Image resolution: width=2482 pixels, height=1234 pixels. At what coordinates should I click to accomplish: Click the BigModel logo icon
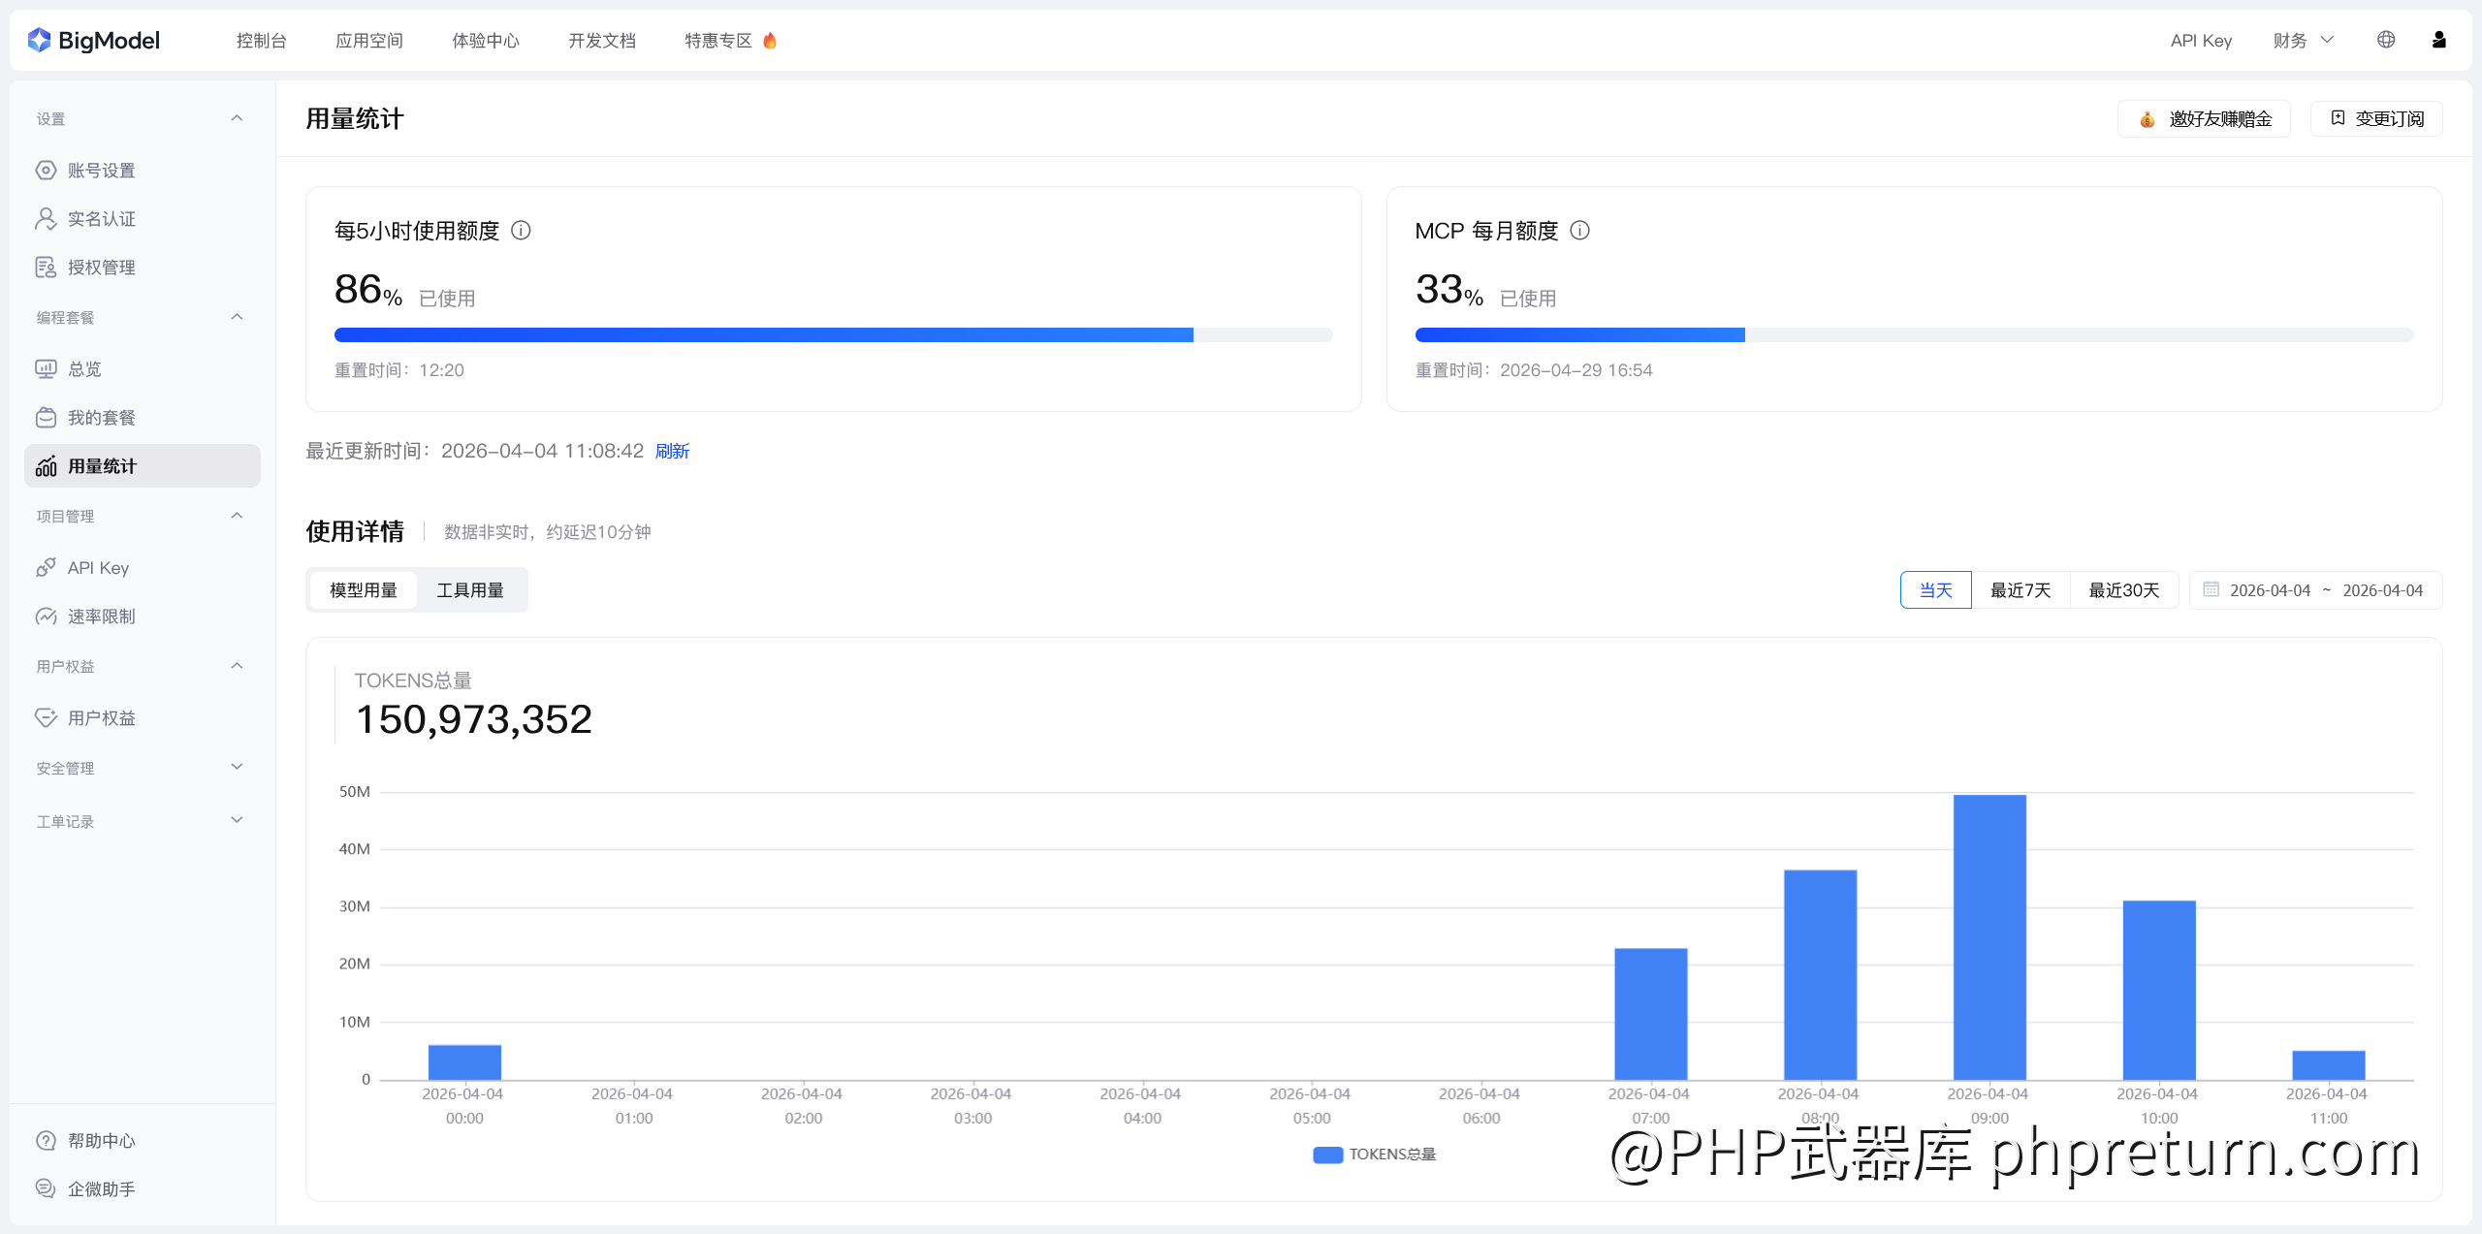tap(39, 40)
